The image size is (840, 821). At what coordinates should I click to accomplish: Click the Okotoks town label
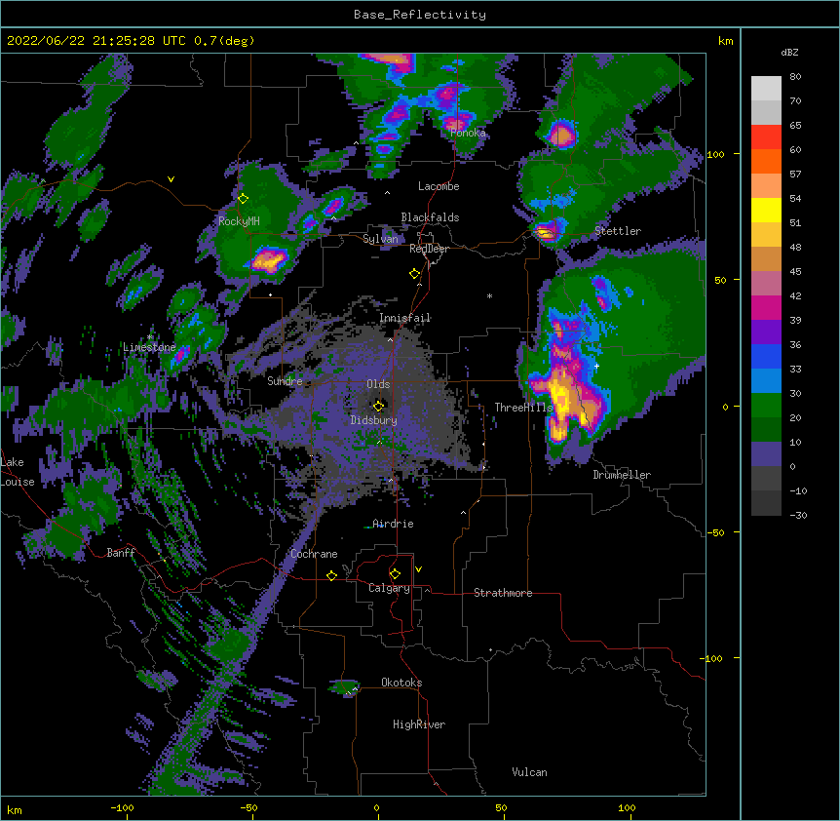(401, 683)
